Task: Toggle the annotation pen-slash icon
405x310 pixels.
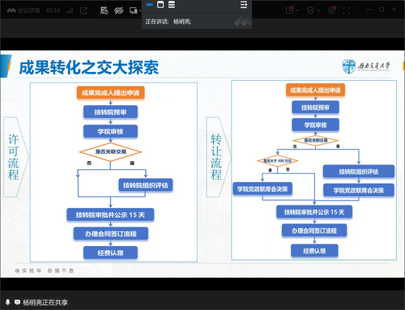Action: [104, 11]
